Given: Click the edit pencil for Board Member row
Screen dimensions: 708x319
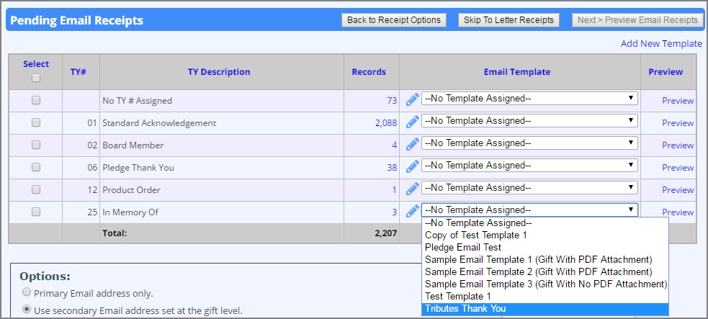Looking at the screenshot, I should tap(412, 144).
